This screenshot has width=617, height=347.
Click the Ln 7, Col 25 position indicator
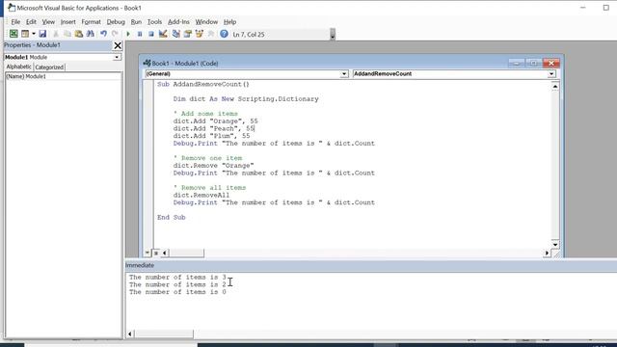249,35
